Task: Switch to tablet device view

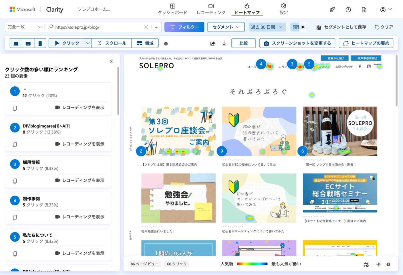Action: (28, 43)
